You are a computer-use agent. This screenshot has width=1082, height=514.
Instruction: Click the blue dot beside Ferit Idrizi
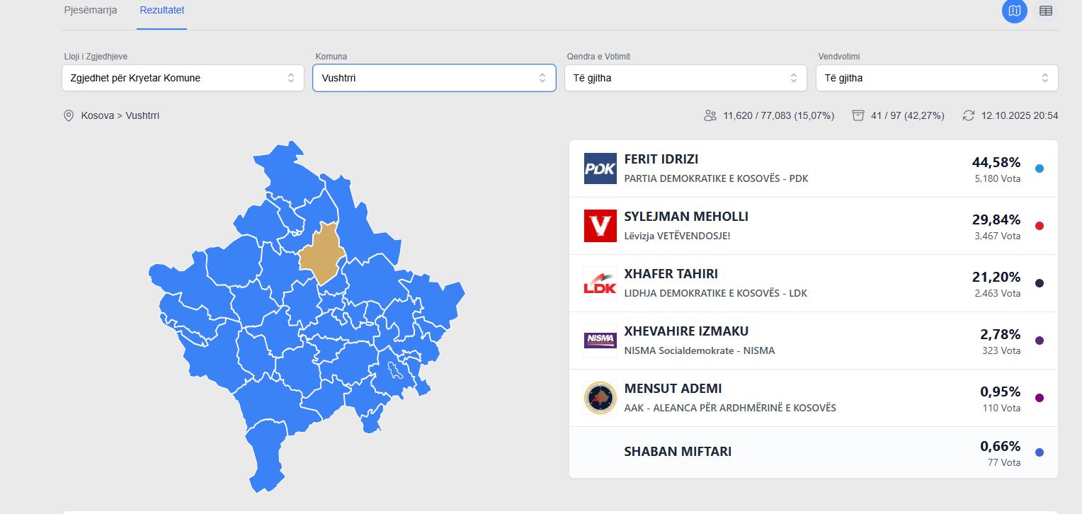[x=1039, y=169]
